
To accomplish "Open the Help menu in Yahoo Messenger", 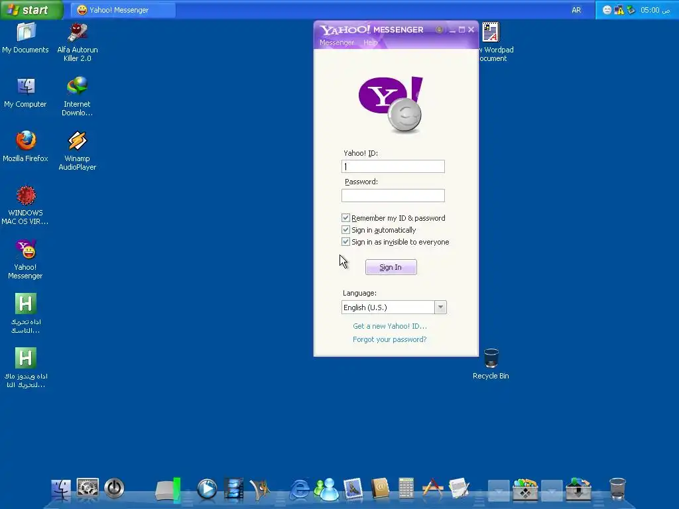I will [x=370, y=42].
